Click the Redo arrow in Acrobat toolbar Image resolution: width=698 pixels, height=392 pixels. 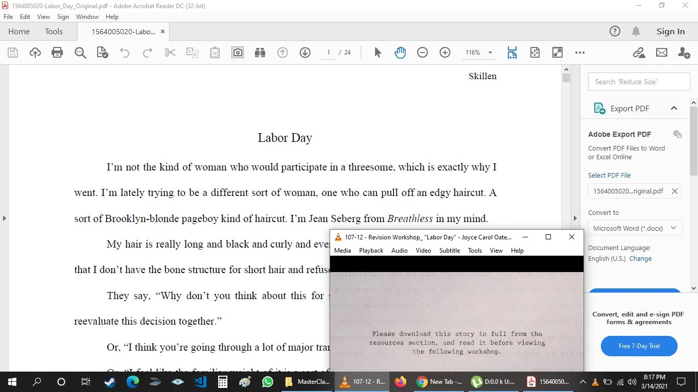[x=147, y=53]
